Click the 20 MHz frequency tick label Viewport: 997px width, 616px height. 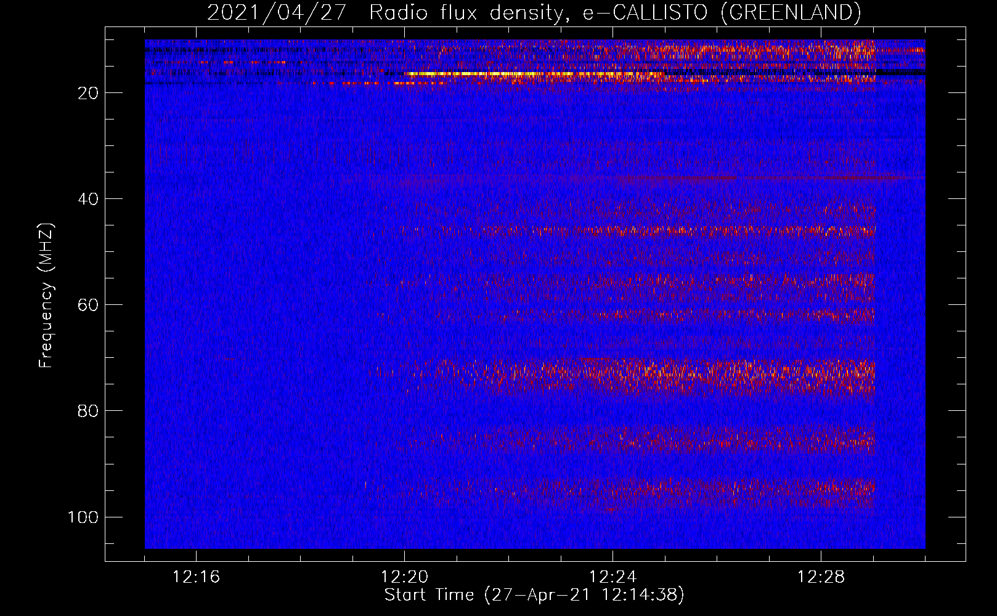(x=88, y=93)
